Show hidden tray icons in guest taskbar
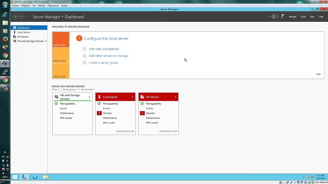Screen dimensions: 328x184 (x=304, y=177)
